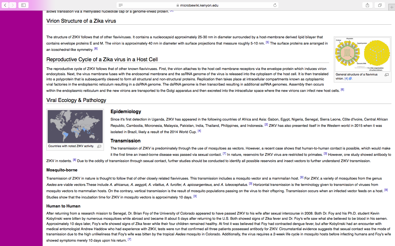395x246 pixels.
Task: Open reference [5] after '5-10 nm'
Action: coord(267,42)
